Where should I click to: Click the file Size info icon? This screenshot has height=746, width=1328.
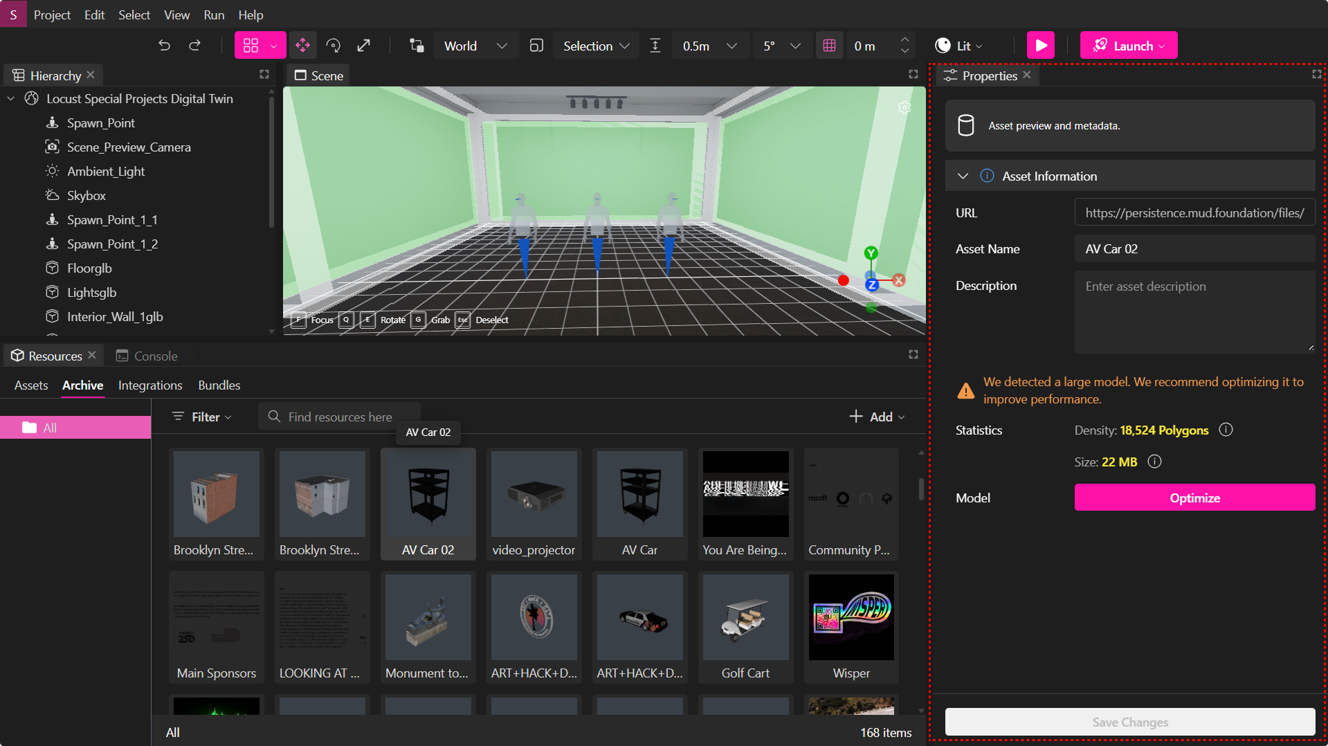pyautogui.click(x=1154, y=462)
